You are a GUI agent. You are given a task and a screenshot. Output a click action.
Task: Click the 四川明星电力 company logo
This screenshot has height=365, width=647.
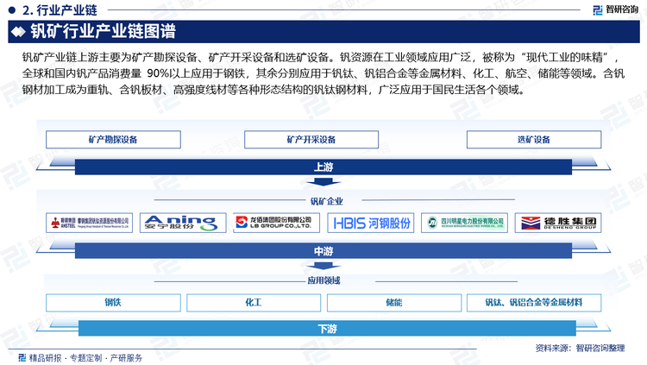[464, 223]
